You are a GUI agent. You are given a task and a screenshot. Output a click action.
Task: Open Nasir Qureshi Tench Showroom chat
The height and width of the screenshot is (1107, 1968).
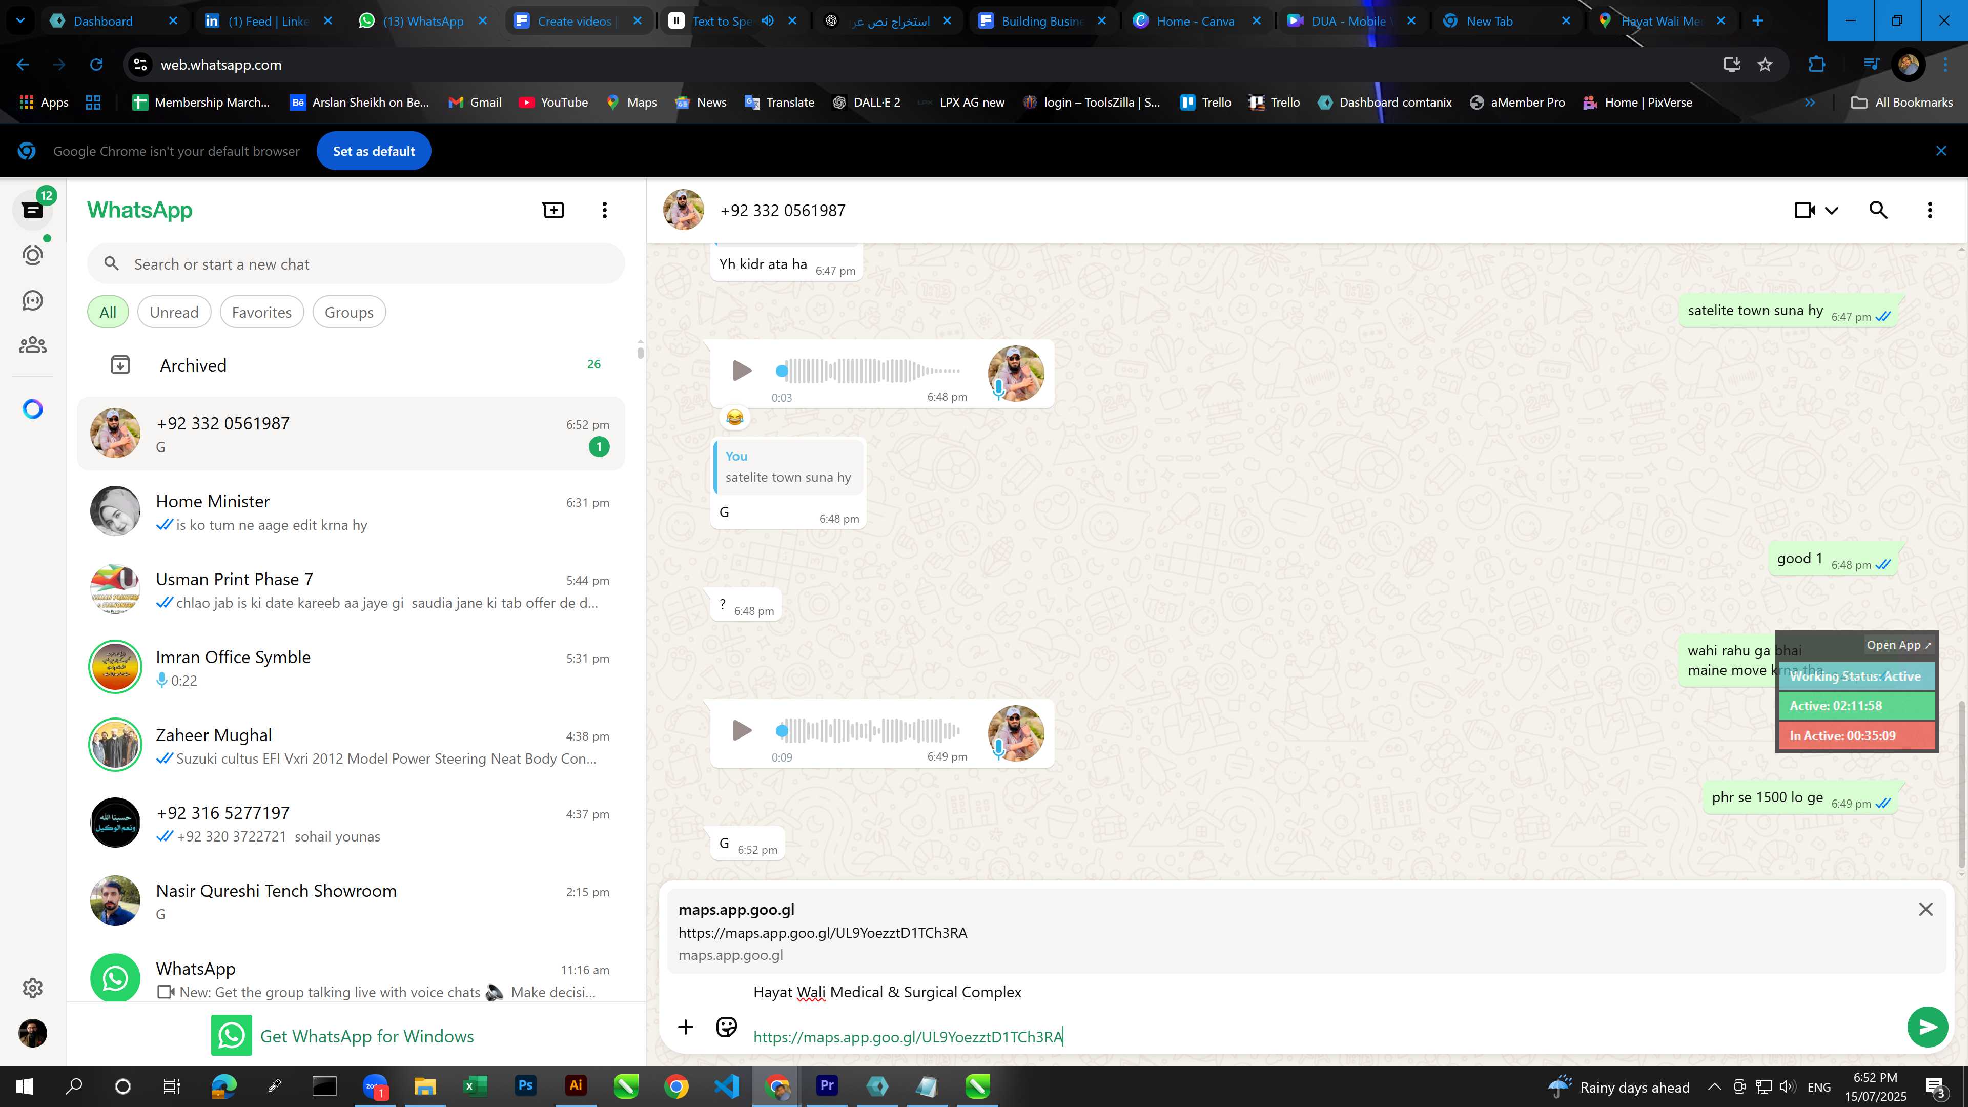(352, 901)
